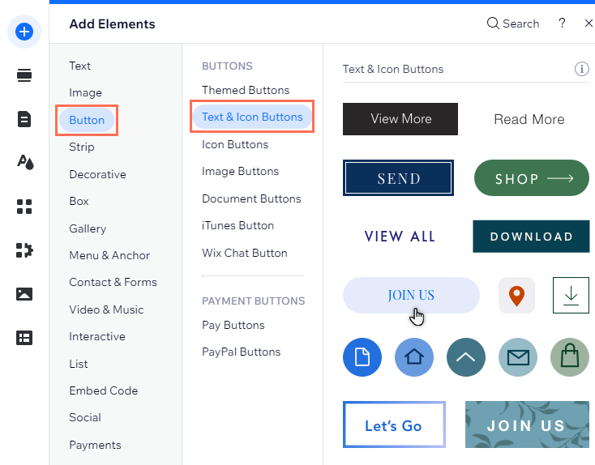Add the dark View More button

pos(400,119)
